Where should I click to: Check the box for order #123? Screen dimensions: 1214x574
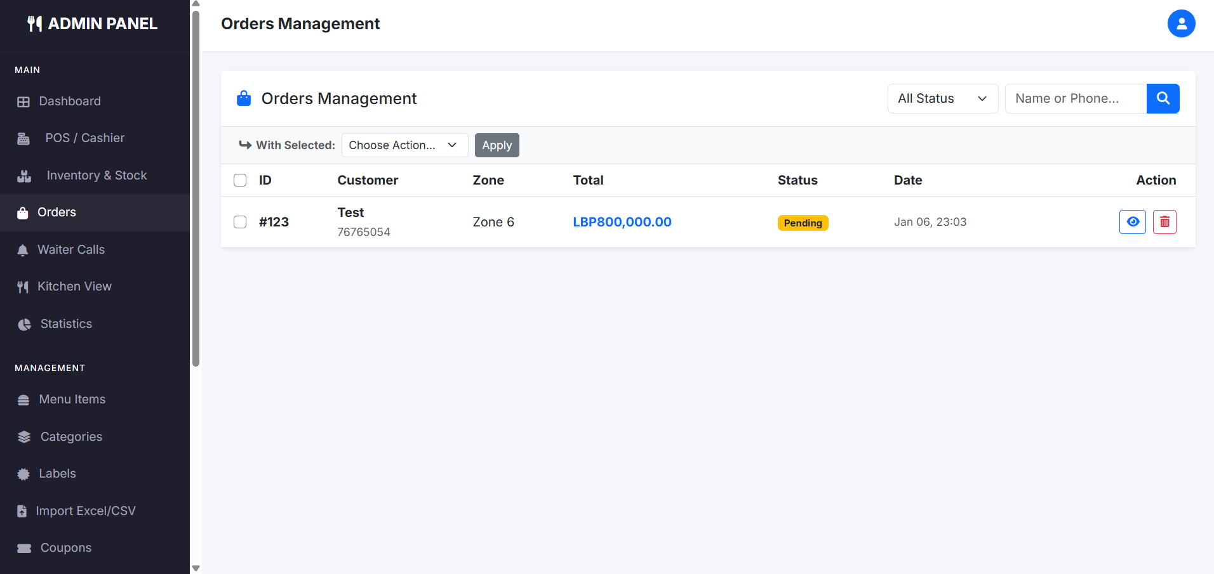[240, 222]
